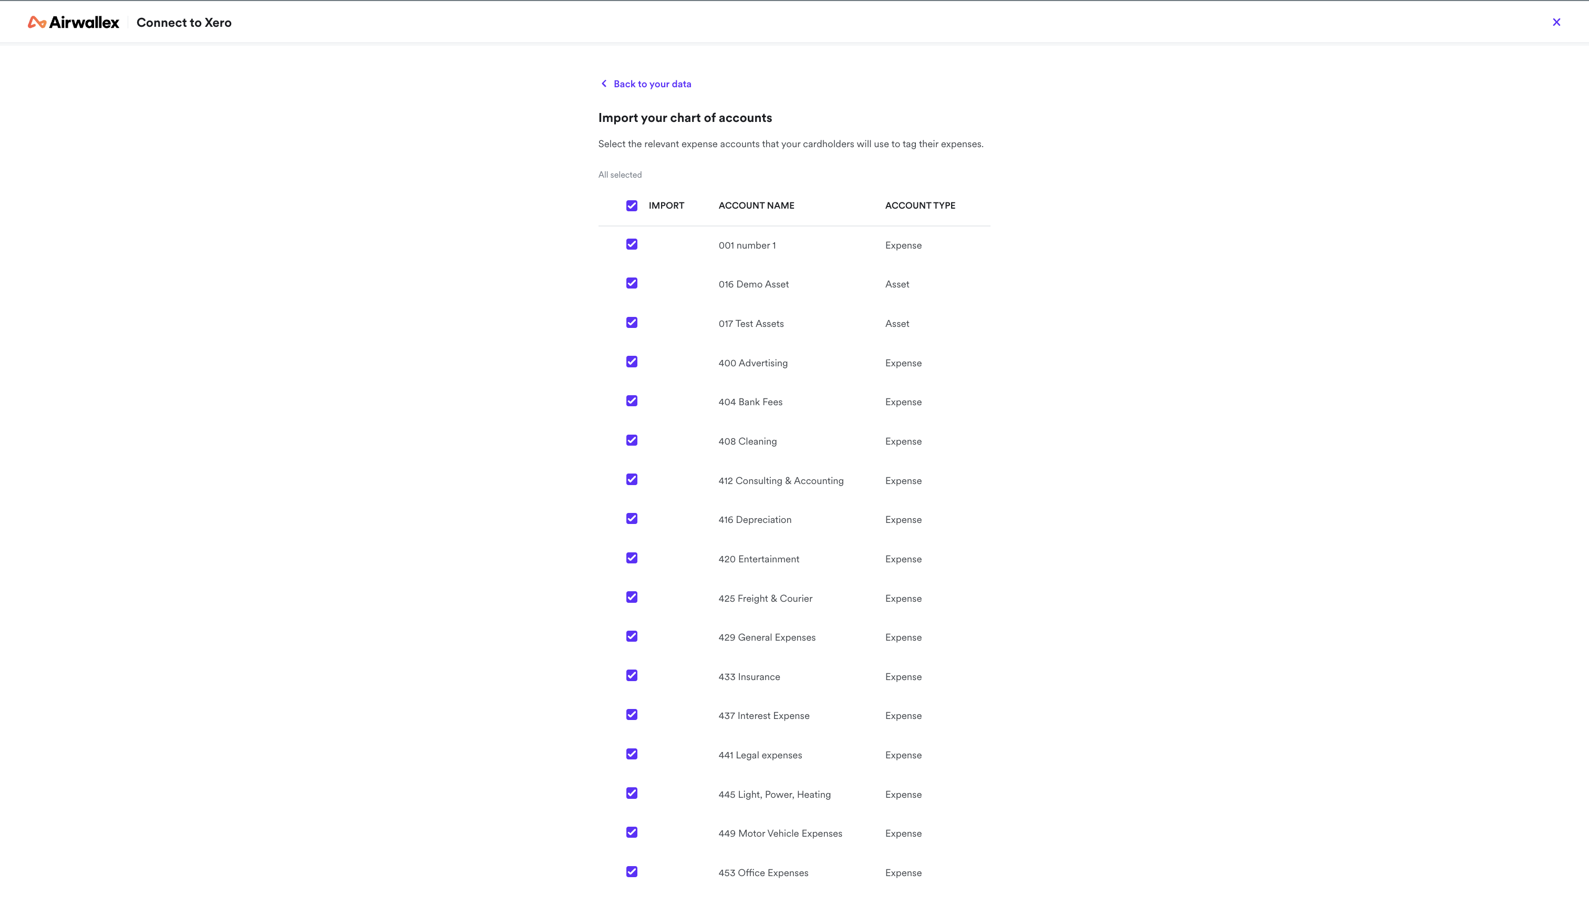Uncheck the 425 Freight & Courier account

click(632, 598)
